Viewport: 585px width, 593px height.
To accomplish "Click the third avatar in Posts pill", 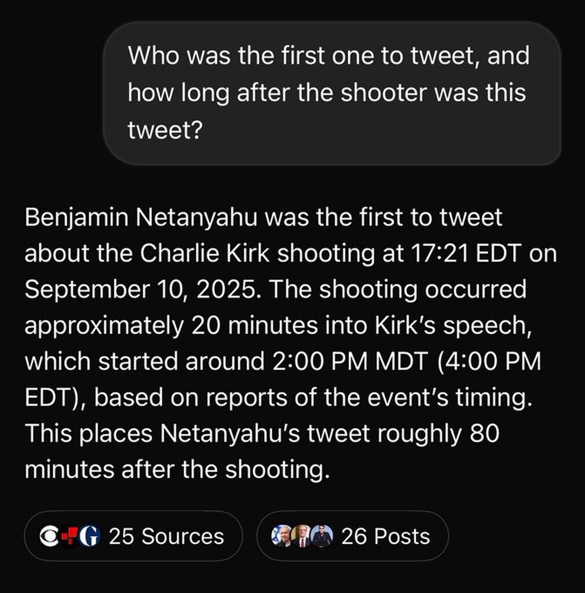I will pyautogui.click(x=321, y=536).
